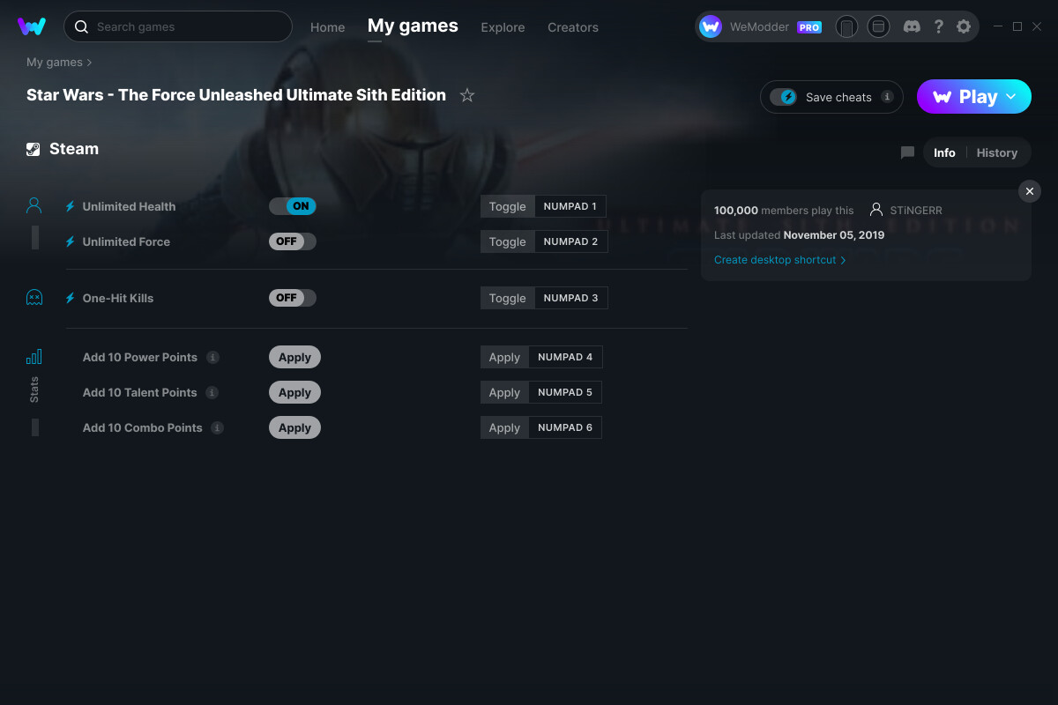Open the help question mark icon
Viewport: 1058px width, 705px height.
click(x=938, y=26)
